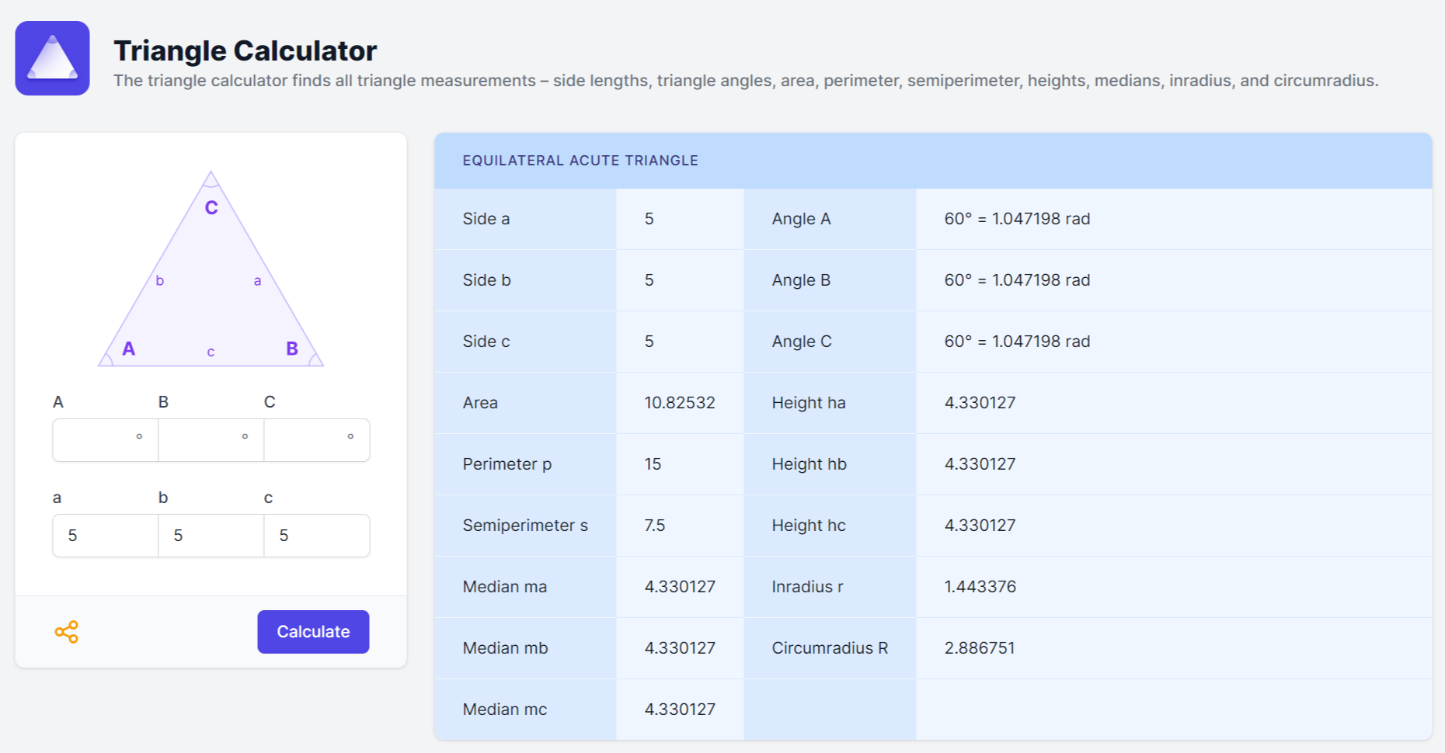Click the Semiperimeter s value 7.5
1445x753 pixels.
(654, 526)
